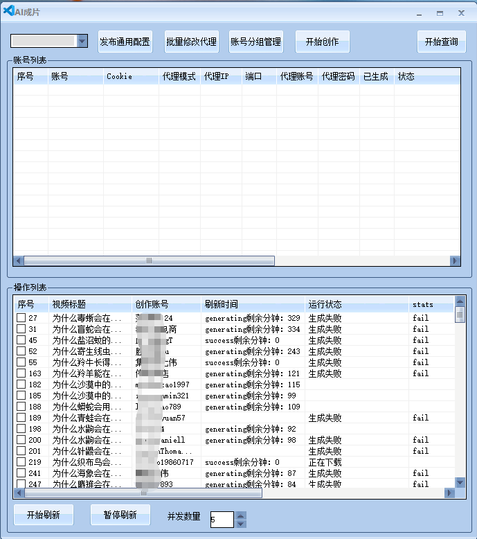Click account list scroll left arrow
Viewport: 477px width, 539px height.
click(19, 261)
